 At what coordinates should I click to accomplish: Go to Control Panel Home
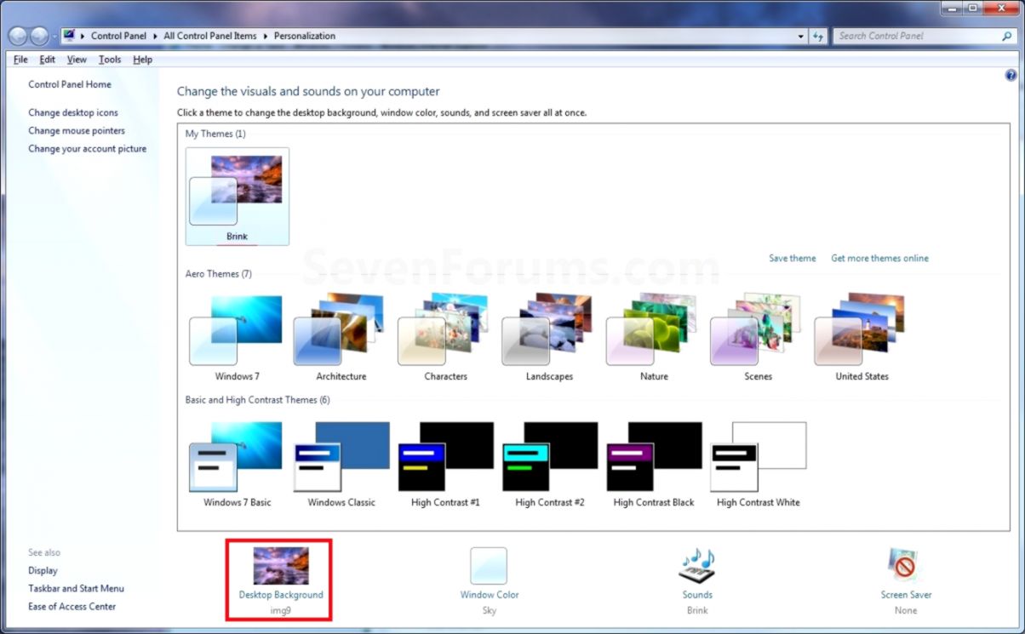tap(70, 84)
